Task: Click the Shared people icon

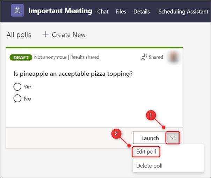Action: coord(144,57)
